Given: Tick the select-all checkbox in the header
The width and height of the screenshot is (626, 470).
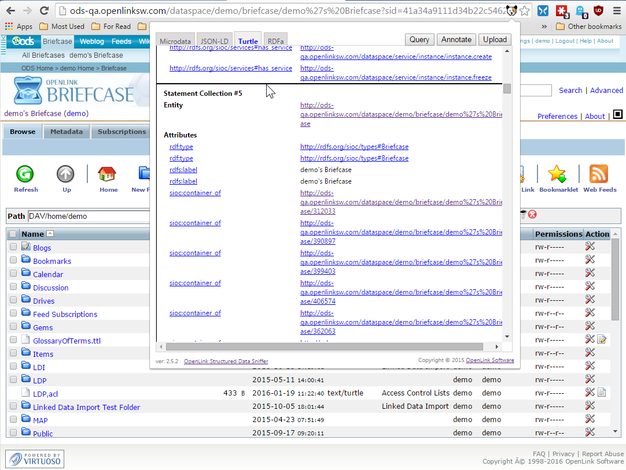Looking at the screenshot, I should click(x=13, y=234).
